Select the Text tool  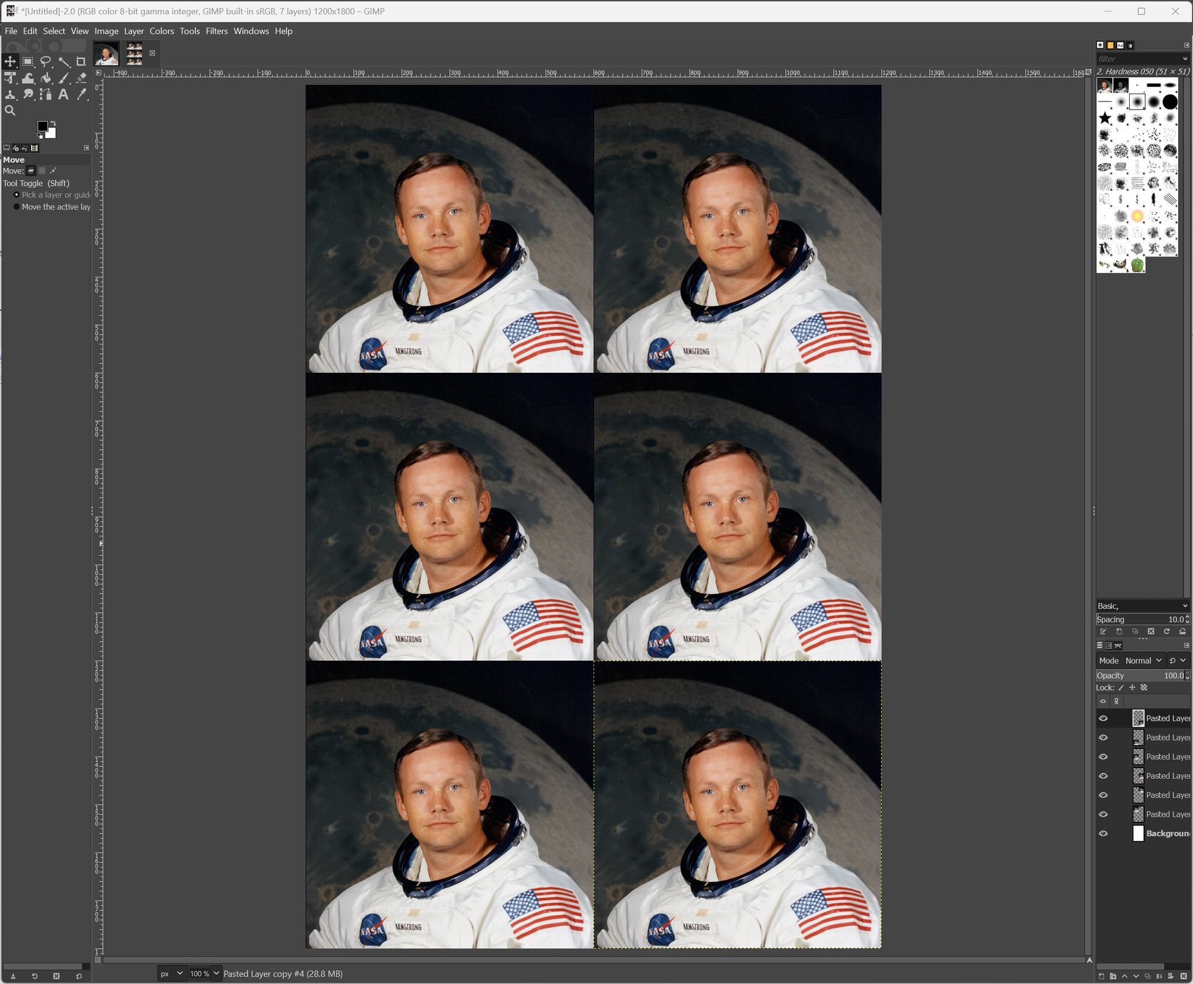point(63,94)
